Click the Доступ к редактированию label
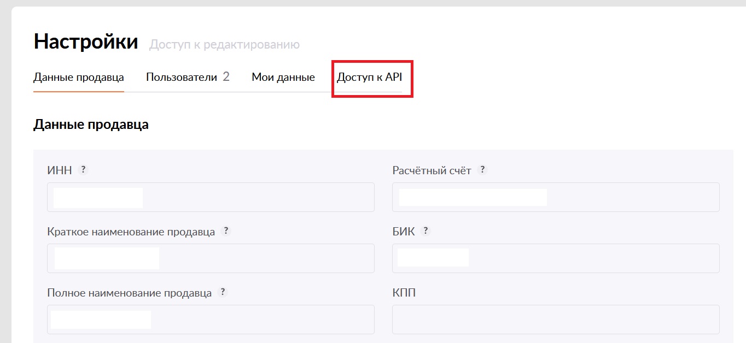Image resolution: width=746 pixels, height=343 pixels. tap(225, 45)
